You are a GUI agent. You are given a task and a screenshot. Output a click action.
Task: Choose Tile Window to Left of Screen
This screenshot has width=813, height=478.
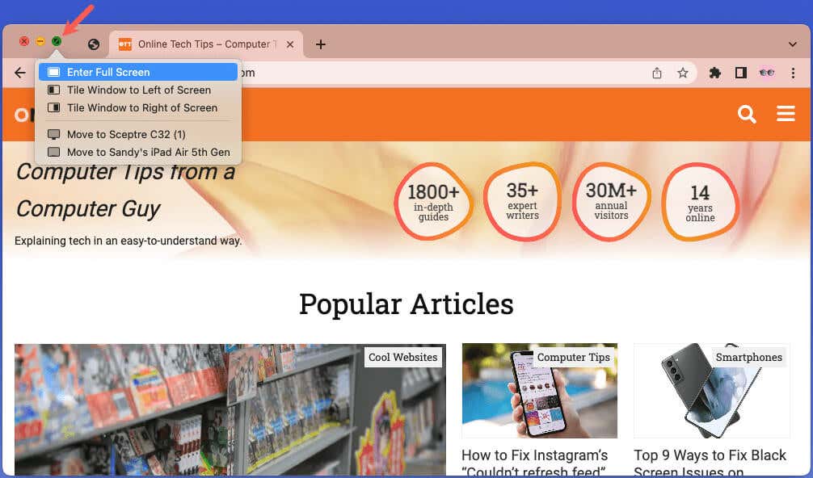pos(138,90)
